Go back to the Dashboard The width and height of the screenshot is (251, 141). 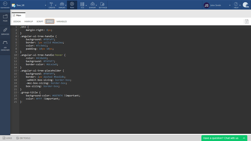coord(5,5)
